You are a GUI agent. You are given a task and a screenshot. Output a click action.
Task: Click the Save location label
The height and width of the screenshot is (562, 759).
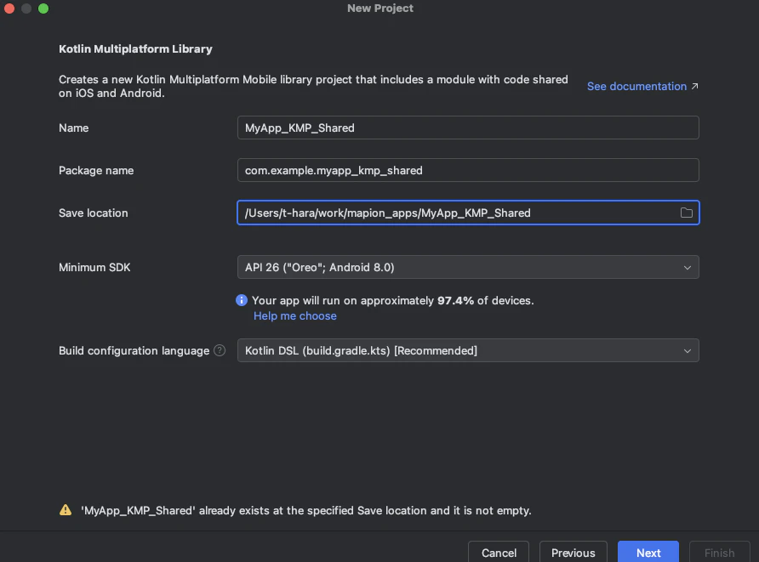point(94,213)
